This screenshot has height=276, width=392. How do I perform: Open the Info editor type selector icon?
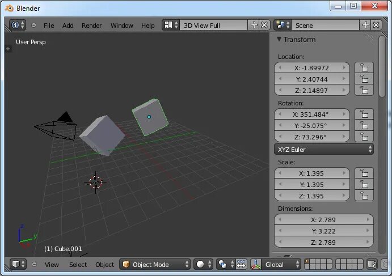coord(18,26)
